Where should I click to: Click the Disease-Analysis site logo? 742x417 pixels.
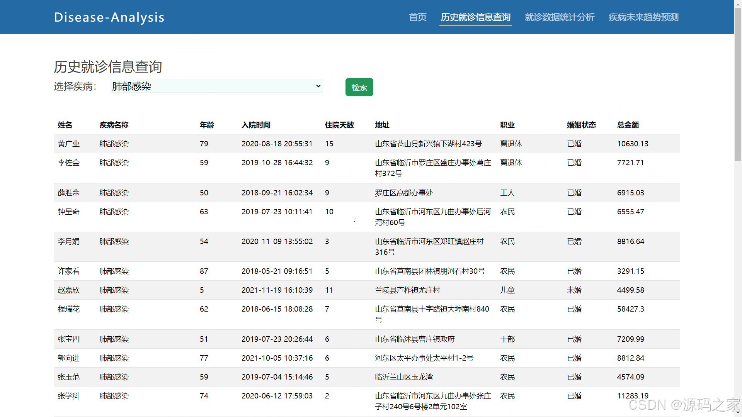coord(109,17)
